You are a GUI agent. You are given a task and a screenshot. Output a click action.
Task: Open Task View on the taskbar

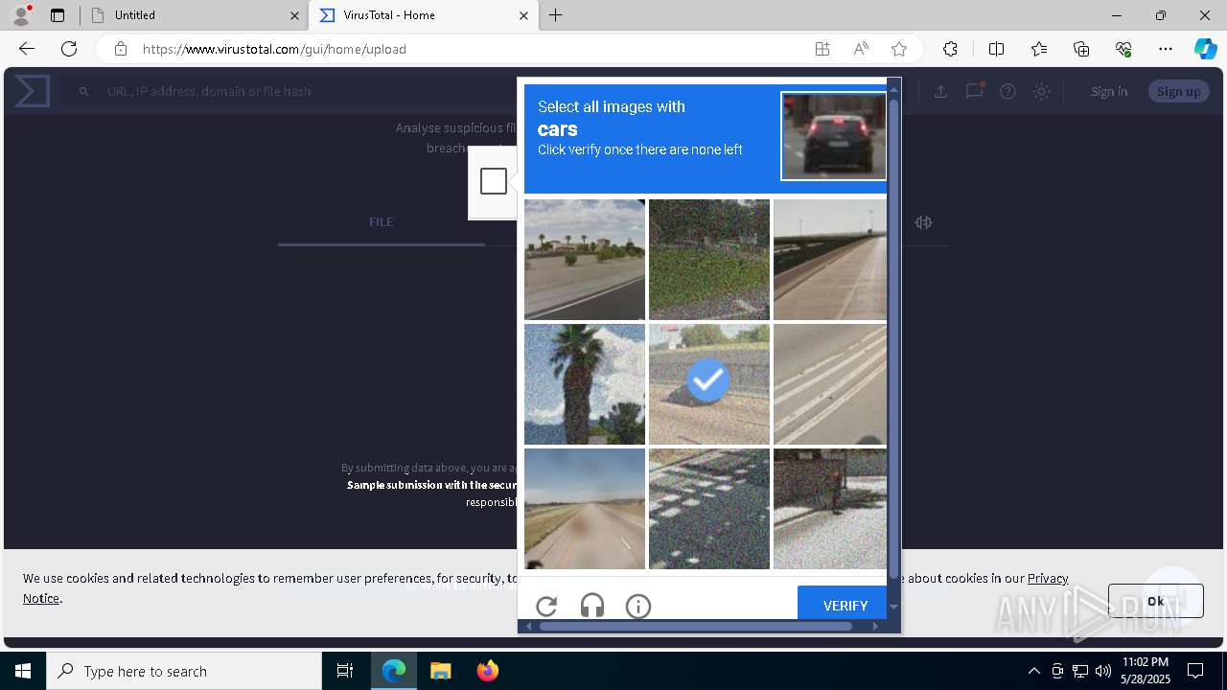coord(345,671)
